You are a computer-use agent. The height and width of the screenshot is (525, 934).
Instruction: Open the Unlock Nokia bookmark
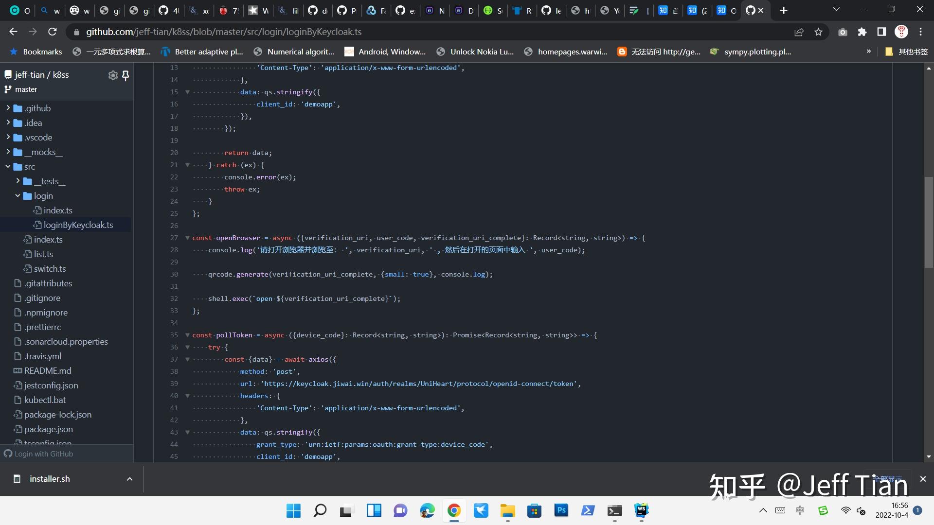(x=475, y=52)
